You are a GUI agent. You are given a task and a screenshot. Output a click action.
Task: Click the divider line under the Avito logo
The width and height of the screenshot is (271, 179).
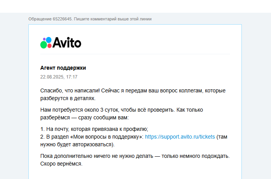pyautogui.click(x=135, y=54)
